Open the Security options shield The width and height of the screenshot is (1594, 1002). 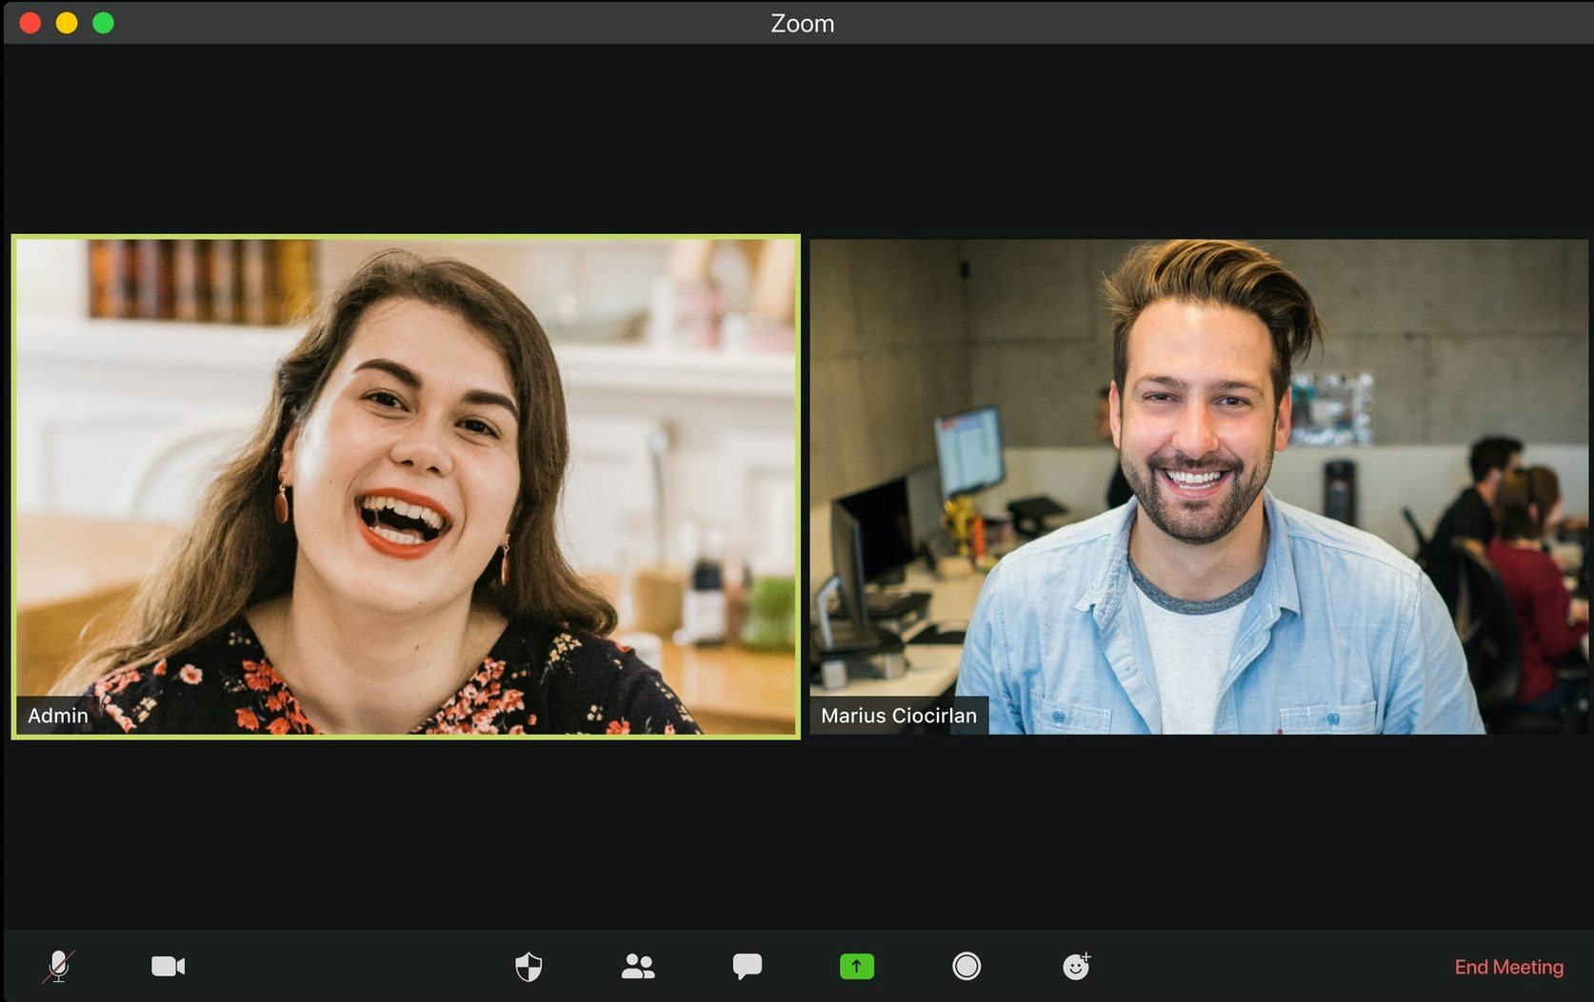pos(528,966)
